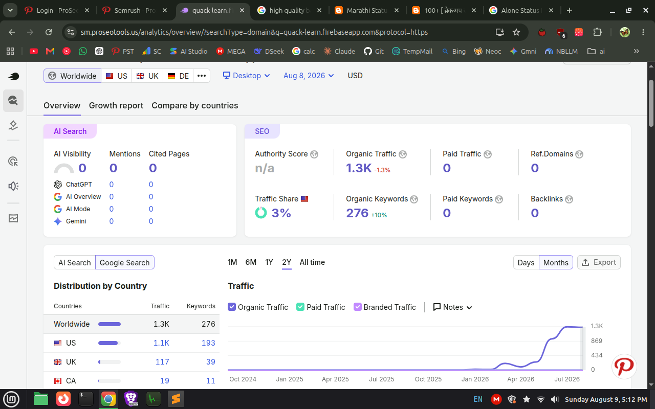Select the Google Search toggle
This screenshot has height=409, width=655.
124,262
